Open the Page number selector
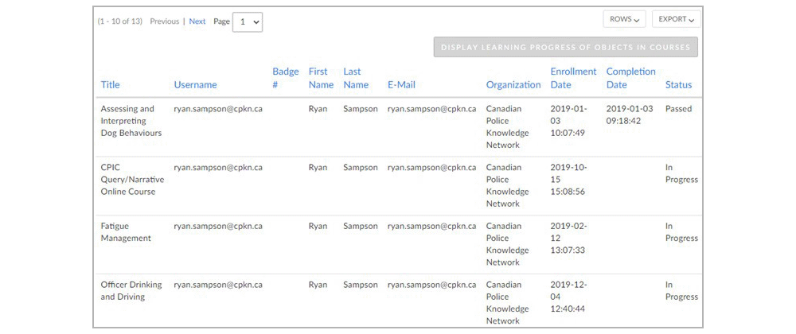The image size is (796, 334). click(x=248, y=22)
